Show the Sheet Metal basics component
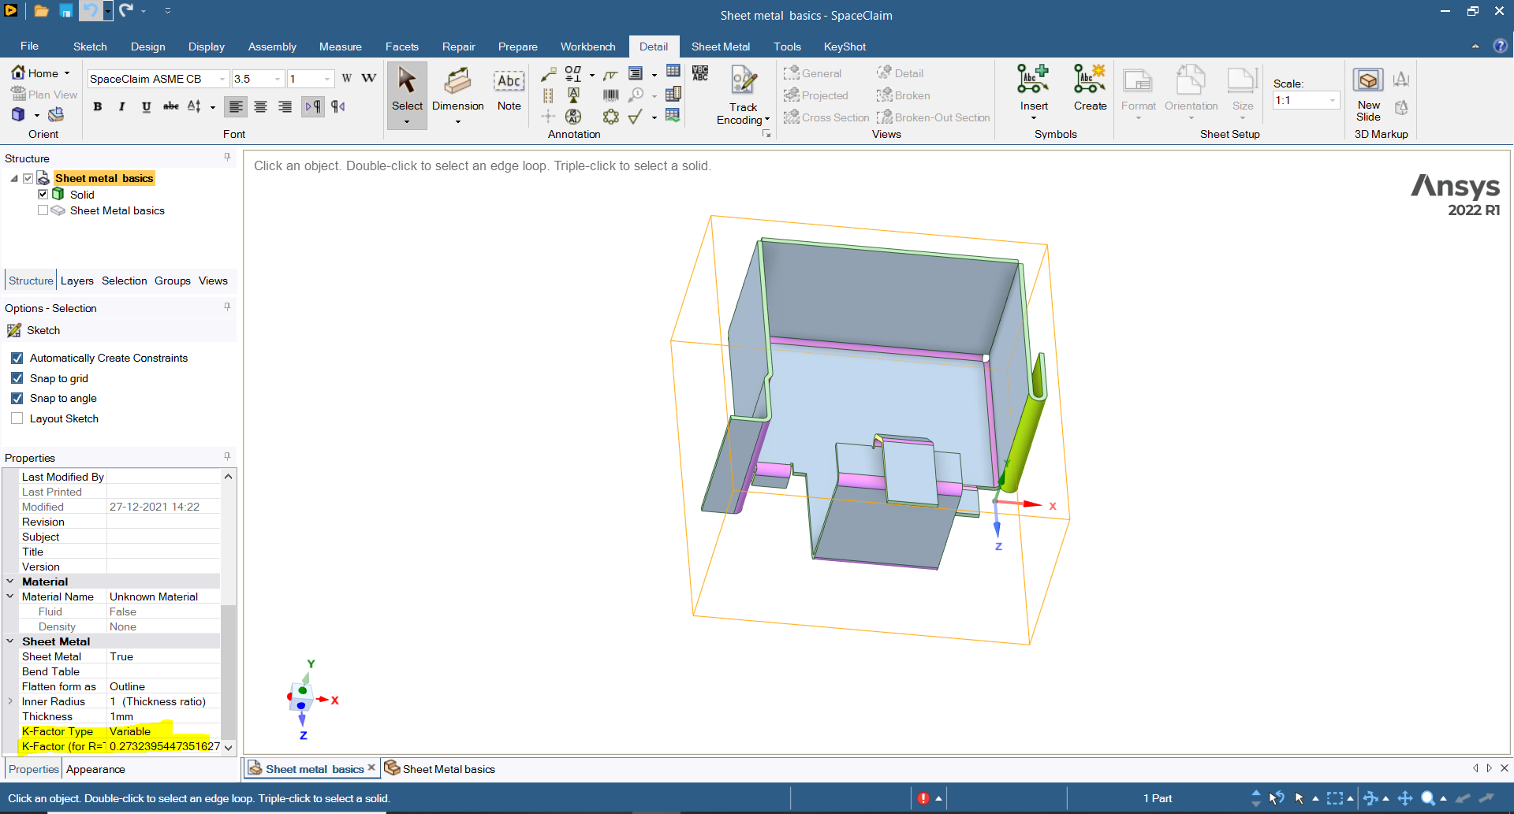 click(x=43, y=210)
